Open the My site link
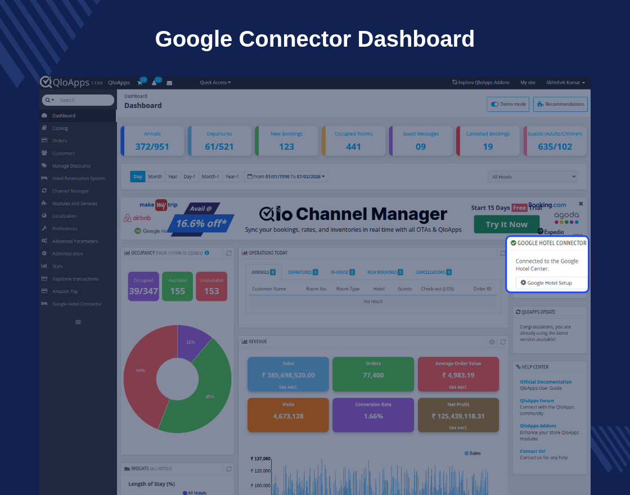The height and width of the screenshot is (495, 630). [x=528, y=82]
